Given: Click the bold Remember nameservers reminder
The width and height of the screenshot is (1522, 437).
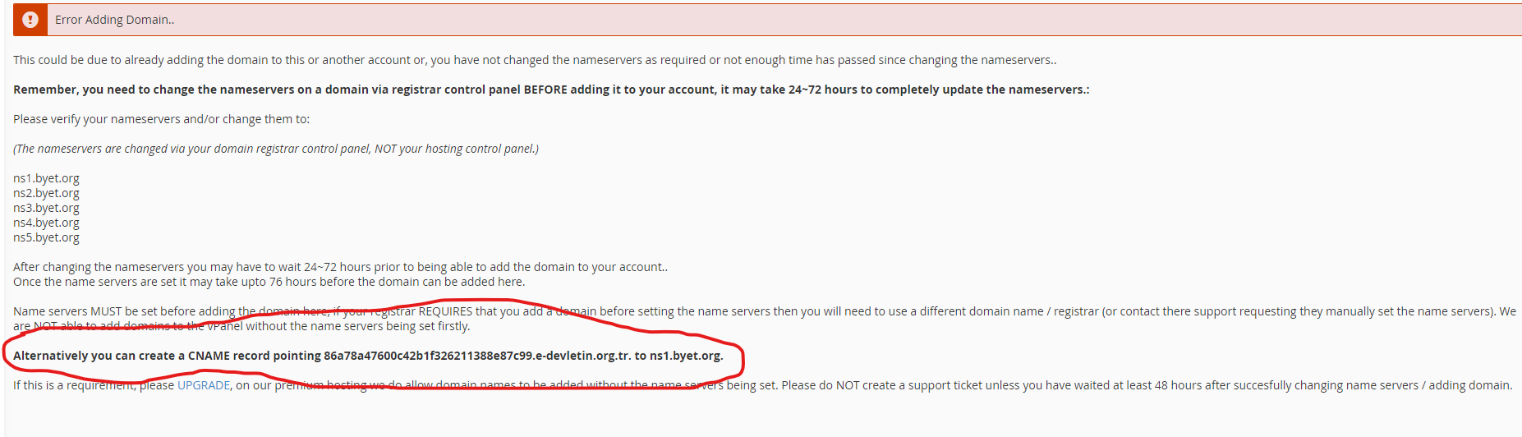Looking at the screenshot, I should 551,90.
